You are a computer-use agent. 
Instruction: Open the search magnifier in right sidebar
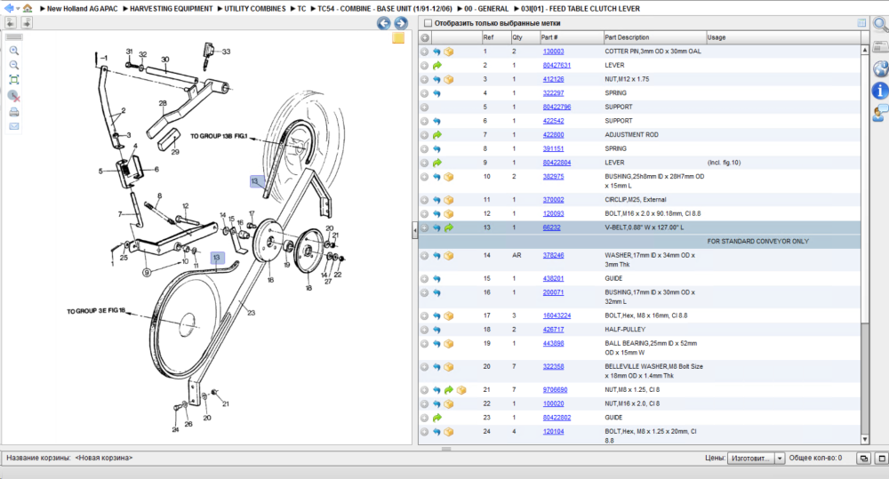tap(880, 24)
